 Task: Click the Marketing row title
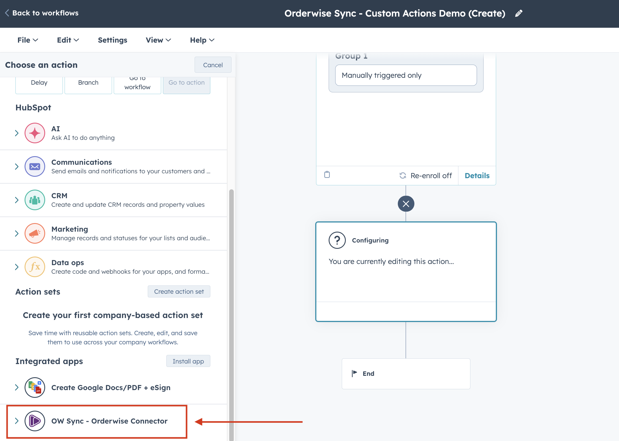tap(70, 229)
